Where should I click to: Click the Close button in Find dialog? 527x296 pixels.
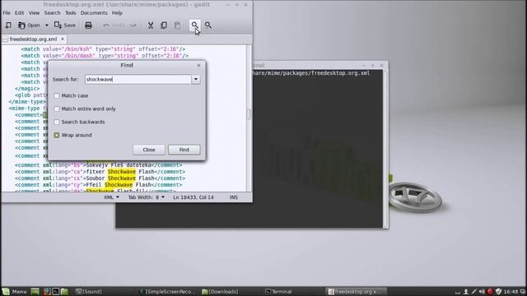(x=149, y=150)
